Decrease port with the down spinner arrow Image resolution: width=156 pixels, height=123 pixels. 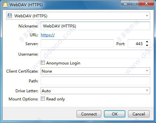point(147,45)
